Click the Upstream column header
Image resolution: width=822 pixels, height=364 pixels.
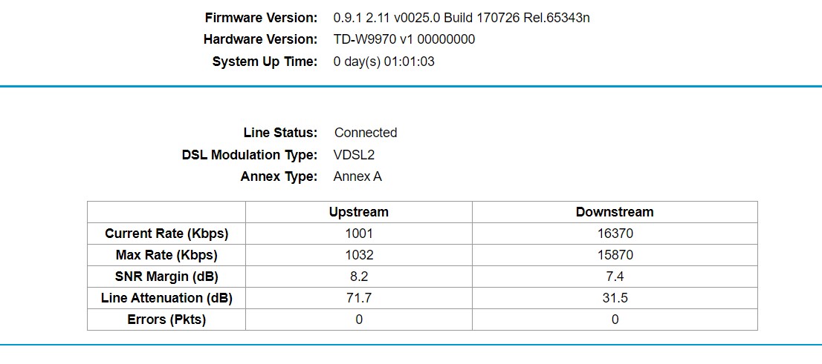tap(358, 212)
